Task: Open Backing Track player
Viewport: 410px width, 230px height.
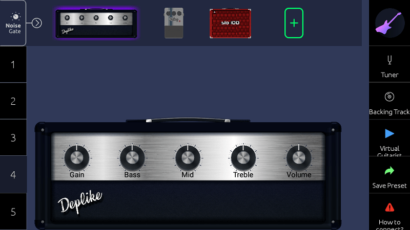Action: point(389,101)
